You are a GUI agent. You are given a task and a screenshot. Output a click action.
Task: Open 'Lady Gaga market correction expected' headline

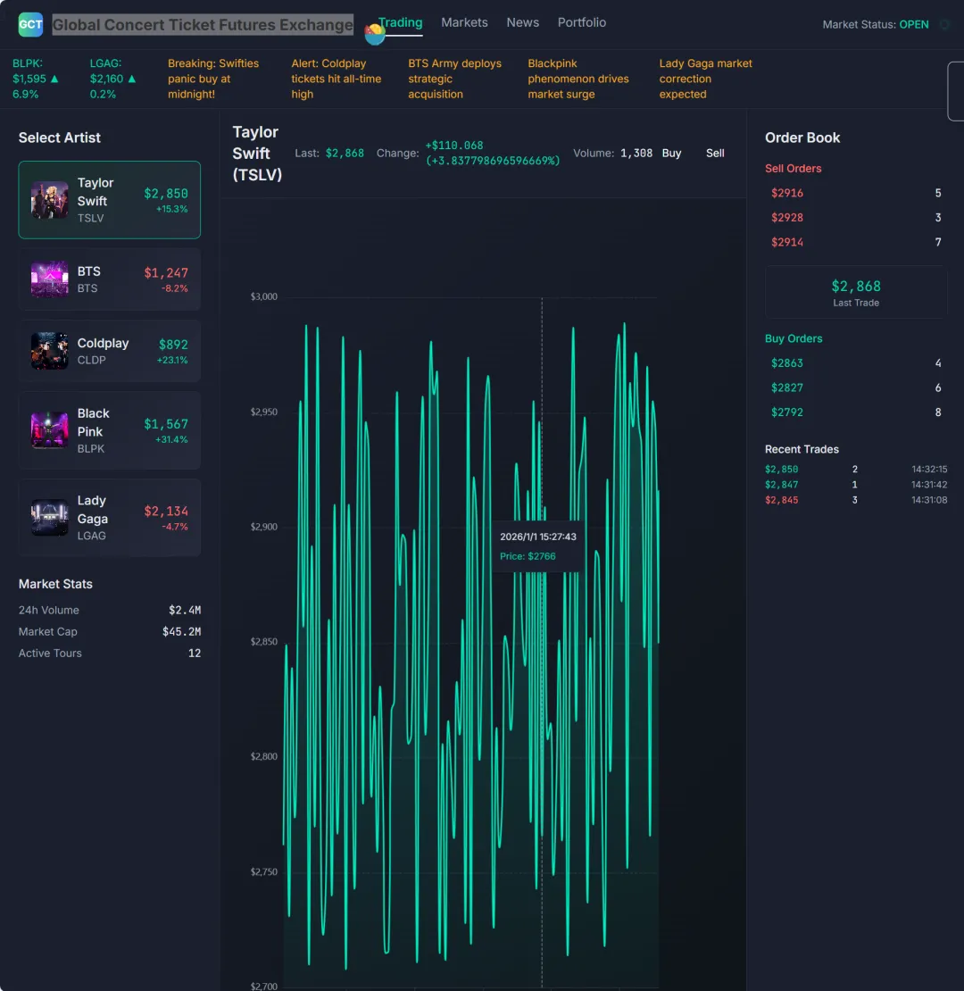pos(706,79)
